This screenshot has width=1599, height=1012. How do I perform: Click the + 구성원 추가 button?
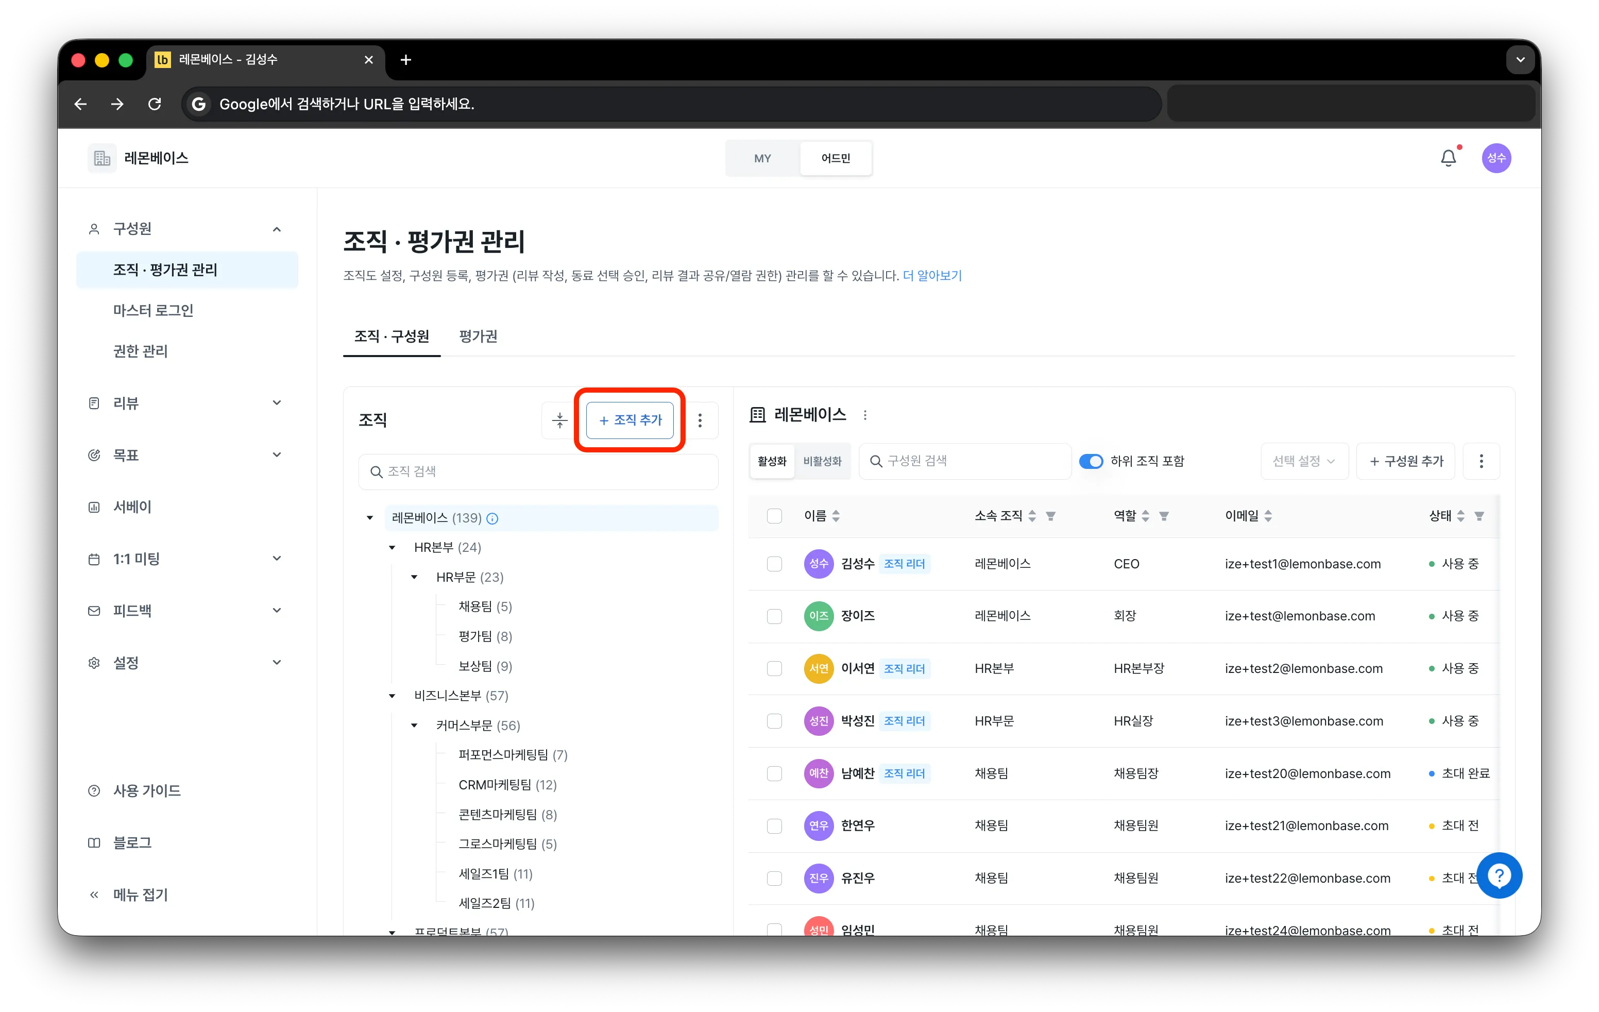tap(1406, 462)
